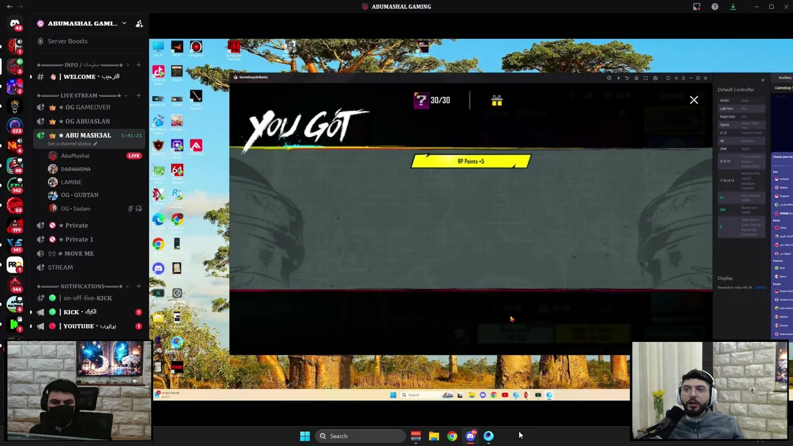Collapse the NOTIFICATIONS category
Image resolution: width=793 pixels, height=446 pixels.
click(x=82, y=286)
